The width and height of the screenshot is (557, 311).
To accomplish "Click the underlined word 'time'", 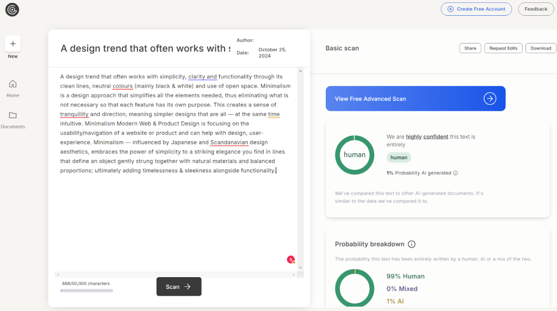I will 274,114.
